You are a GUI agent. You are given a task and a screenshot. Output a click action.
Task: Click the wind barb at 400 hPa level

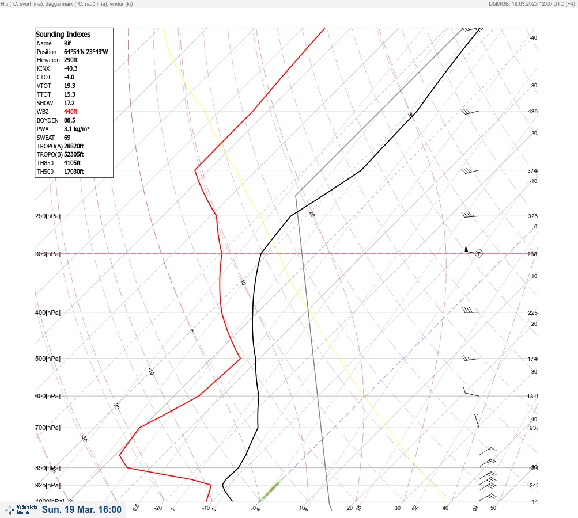(471, 310)
